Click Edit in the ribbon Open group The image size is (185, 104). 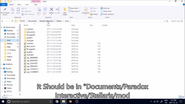tap(93, 11)
